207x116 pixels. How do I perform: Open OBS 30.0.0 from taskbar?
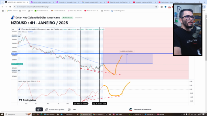pos(70,114)
